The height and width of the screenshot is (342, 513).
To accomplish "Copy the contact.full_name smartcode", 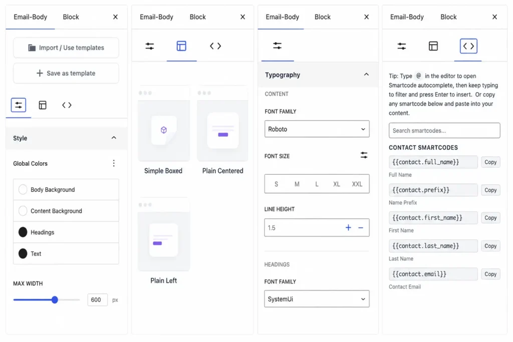I will click(490, 162).
